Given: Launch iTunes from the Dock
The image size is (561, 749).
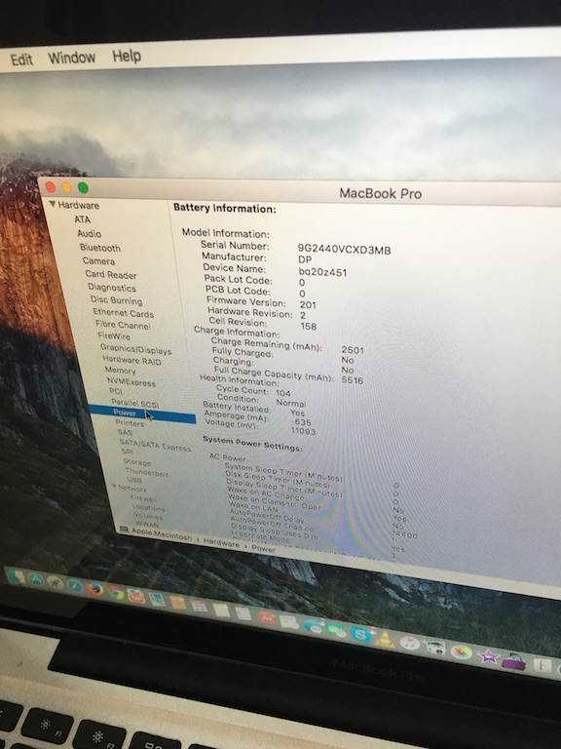Looking at the screenshot, I should click(x=410, y=644).
